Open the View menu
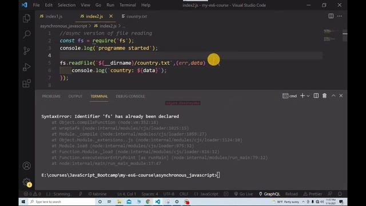This screenshot has height=206, width=366. pyautogui.click(x=85, y=5)
